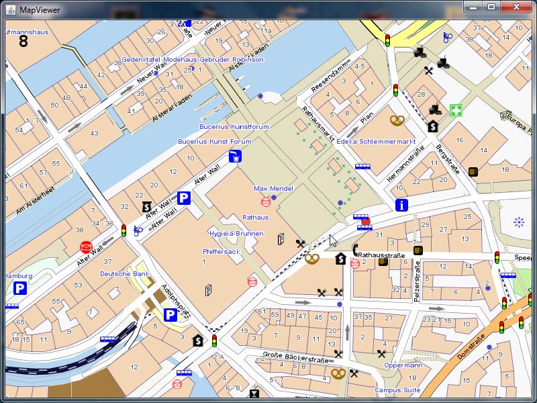Click the bank icon beside Alter Wall 32
This screenshot has height=403, width=537.
coord(147,206)
